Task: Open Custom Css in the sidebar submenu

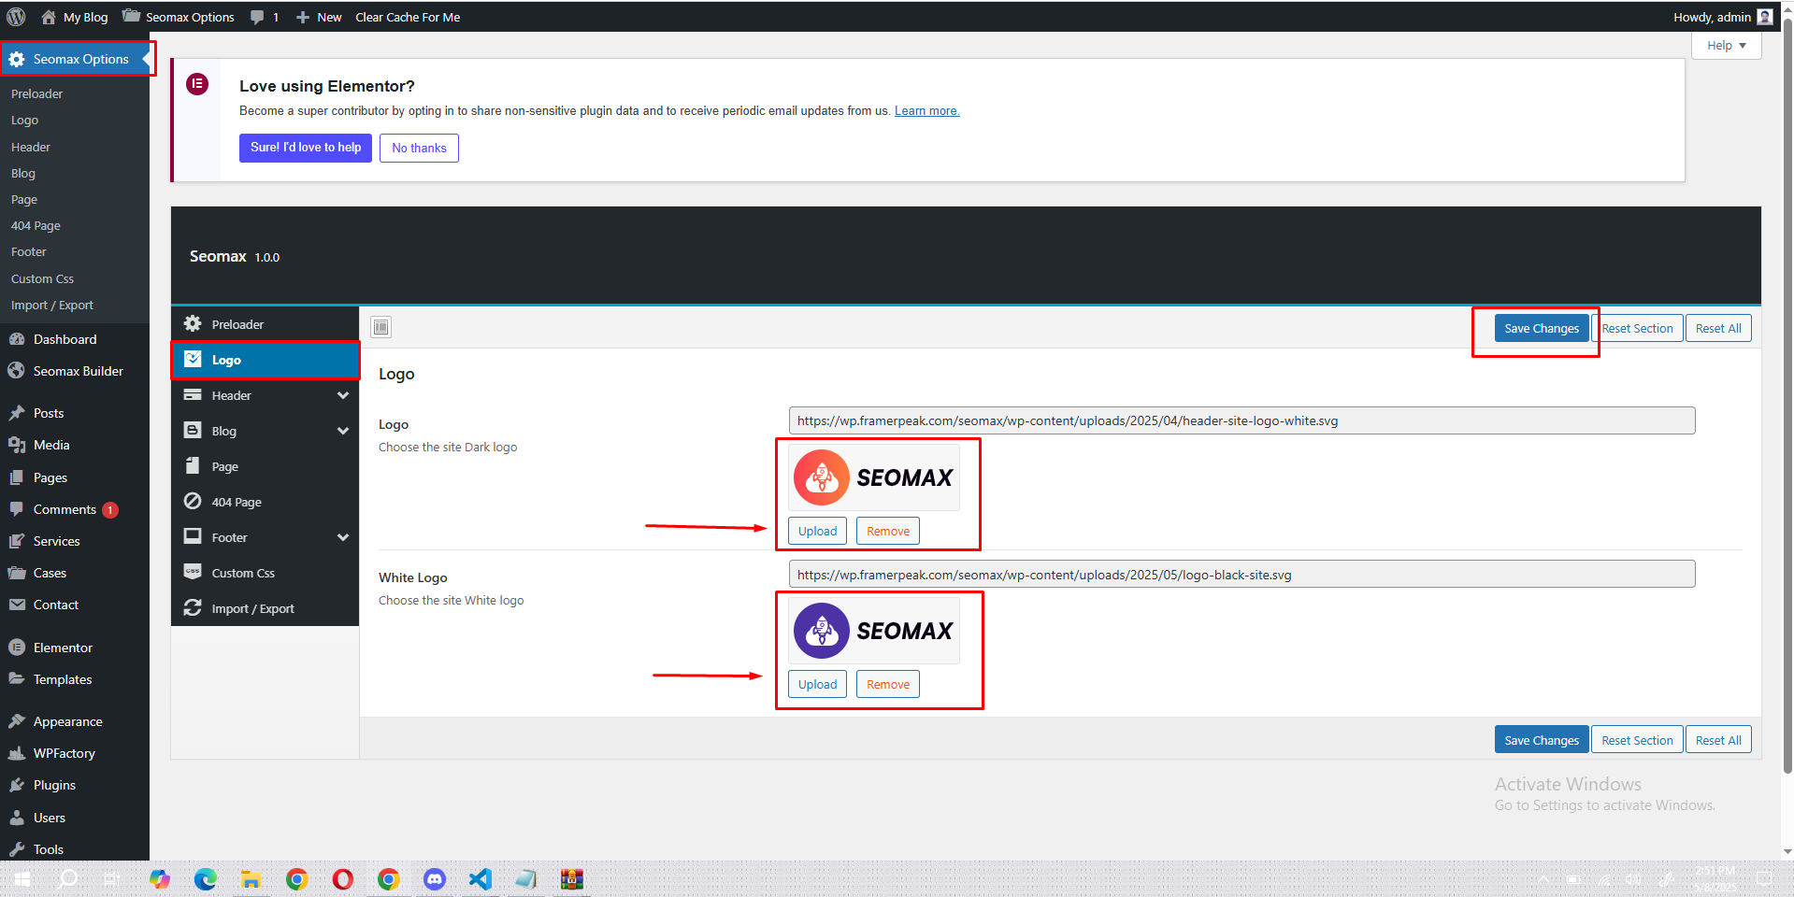Action: click(x=42, y=278)
